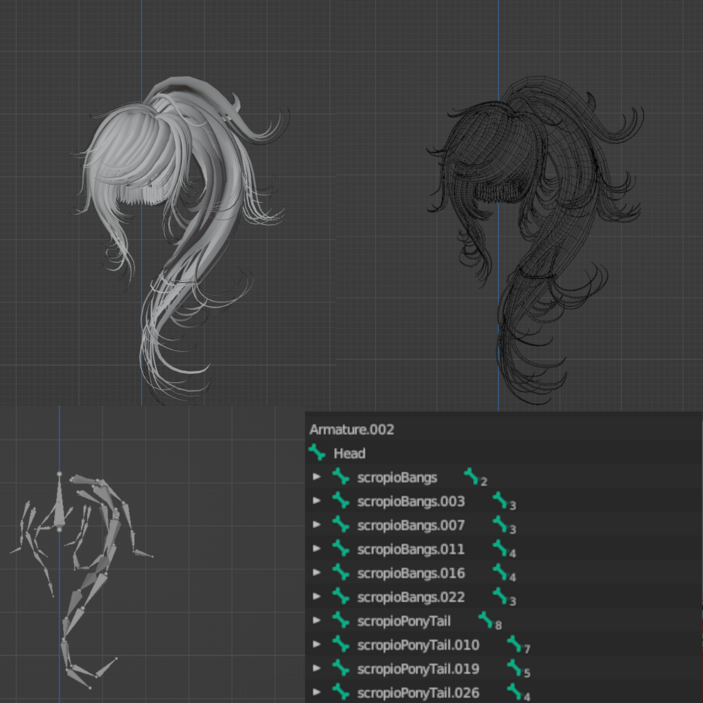Expand the scropioBangs.022 bone row
The height and width of the screenshot is (703, 703).
pos(317,596)
